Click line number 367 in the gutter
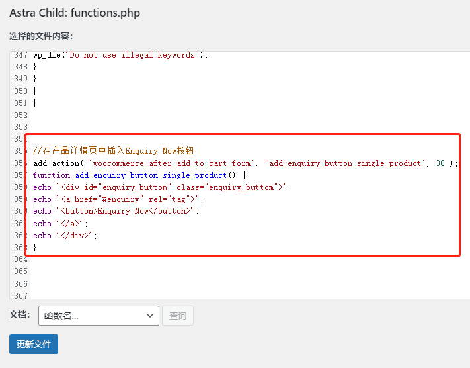This screenshot has height=368, width=470. pyautogui.click(x=20, y=295)
